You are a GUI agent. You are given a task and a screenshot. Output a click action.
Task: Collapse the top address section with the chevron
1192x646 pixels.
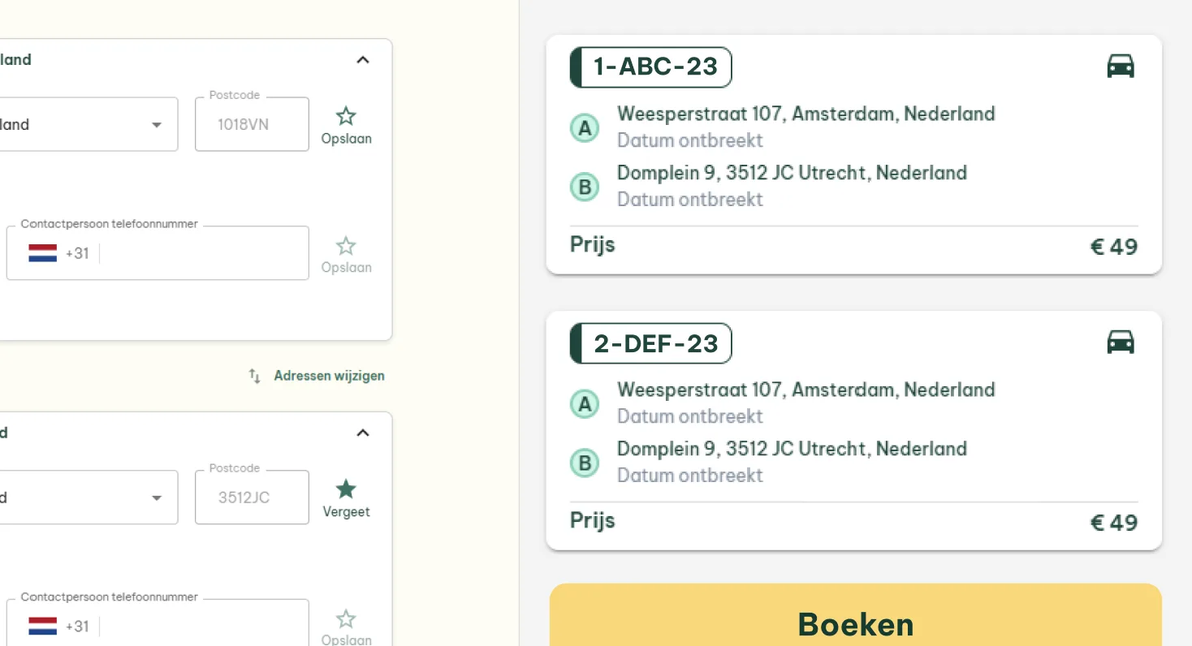click(x=363, y=59)
